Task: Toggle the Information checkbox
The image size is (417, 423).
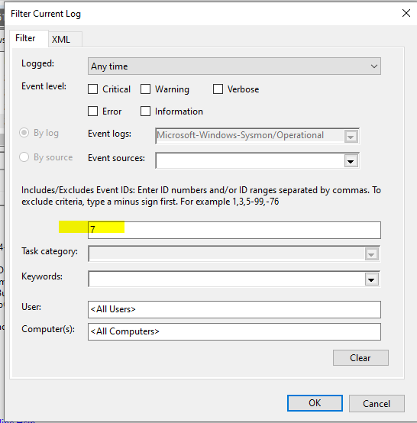Action: pos(145,111)
